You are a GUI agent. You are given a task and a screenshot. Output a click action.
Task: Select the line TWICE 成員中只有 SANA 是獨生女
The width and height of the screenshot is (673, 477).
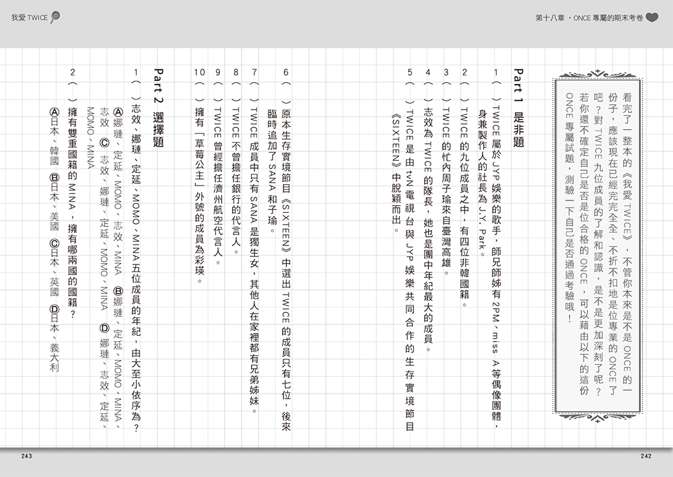[x=254, y=260]
